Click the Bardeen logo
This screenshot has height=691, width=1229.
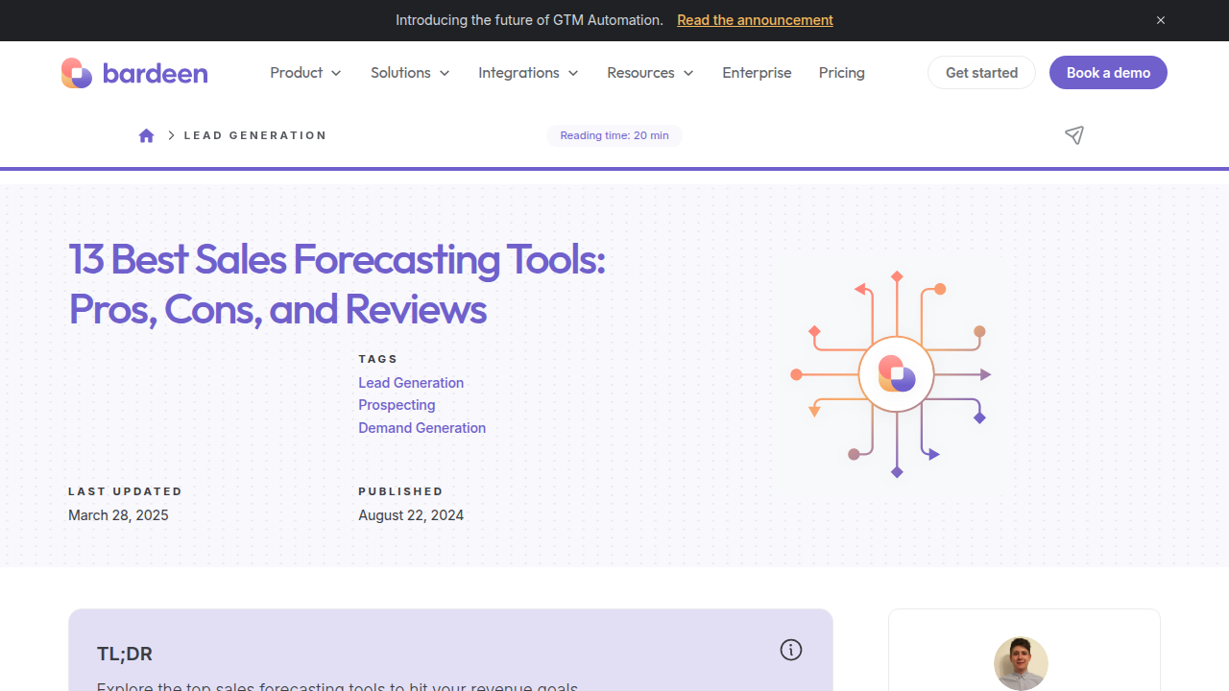tap(134, 73)
